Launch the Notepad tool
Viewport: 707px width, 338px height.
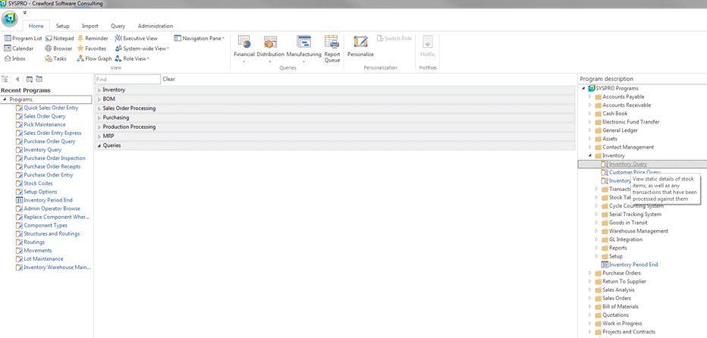coord(59,39)
